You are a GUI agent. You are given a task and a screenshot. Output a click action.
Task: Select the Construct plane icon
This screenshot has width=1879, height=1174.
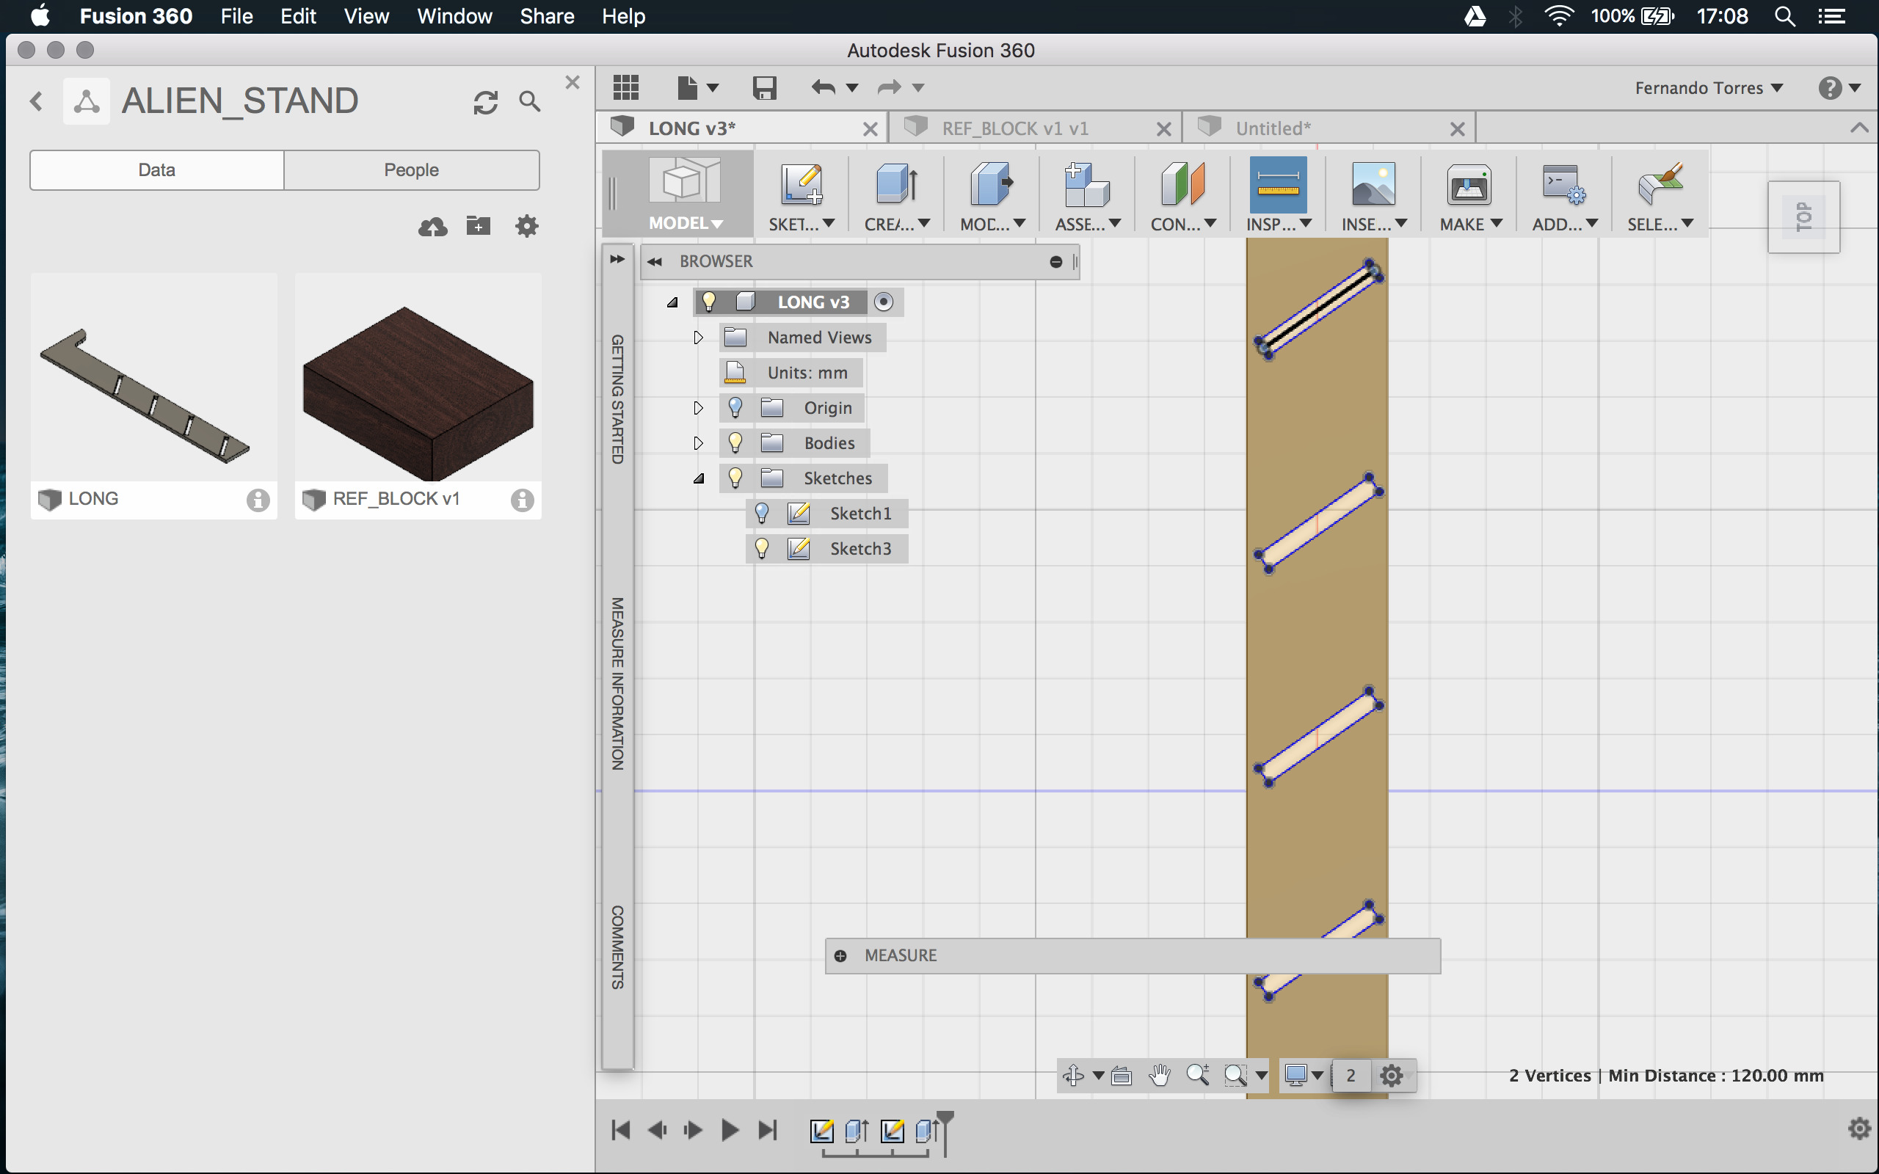point(1182,185)
